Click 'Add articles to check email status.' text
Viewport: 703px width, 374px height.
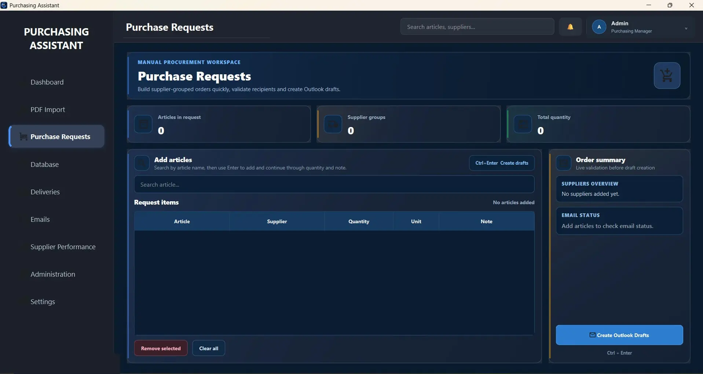(x=607, y=226)
